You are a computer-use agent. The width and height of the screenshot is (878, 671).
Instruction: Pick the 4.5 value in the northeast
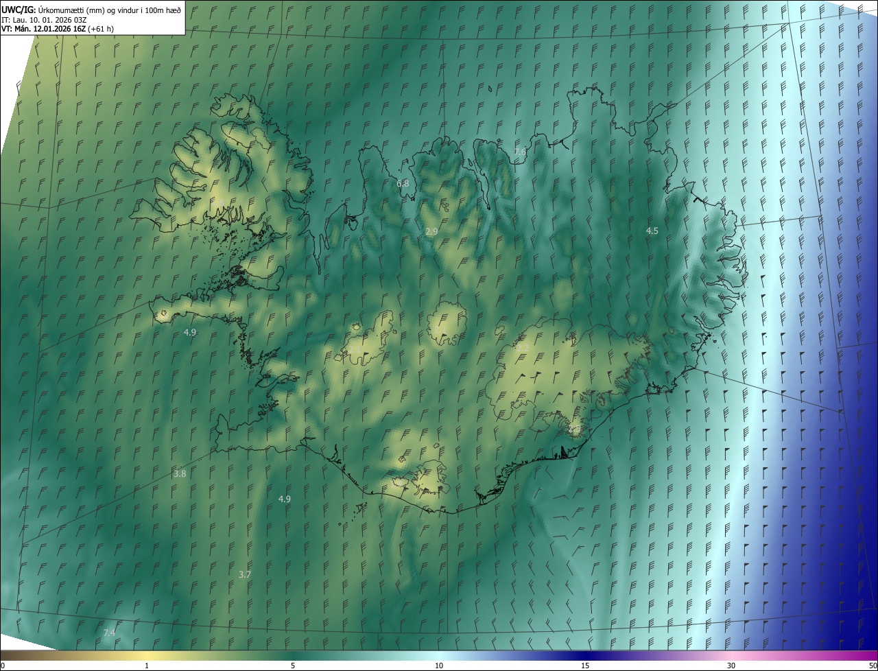[652, 231]
